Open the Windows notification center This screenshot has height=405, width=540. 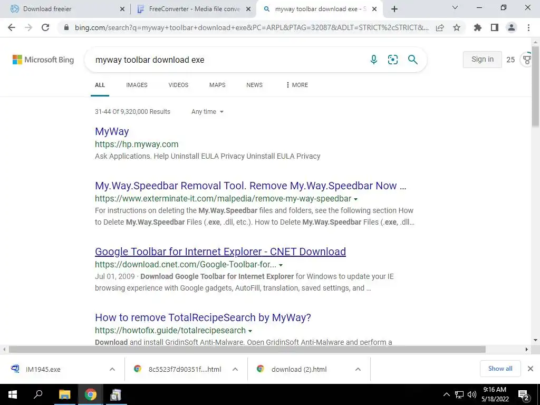[524, 394]
